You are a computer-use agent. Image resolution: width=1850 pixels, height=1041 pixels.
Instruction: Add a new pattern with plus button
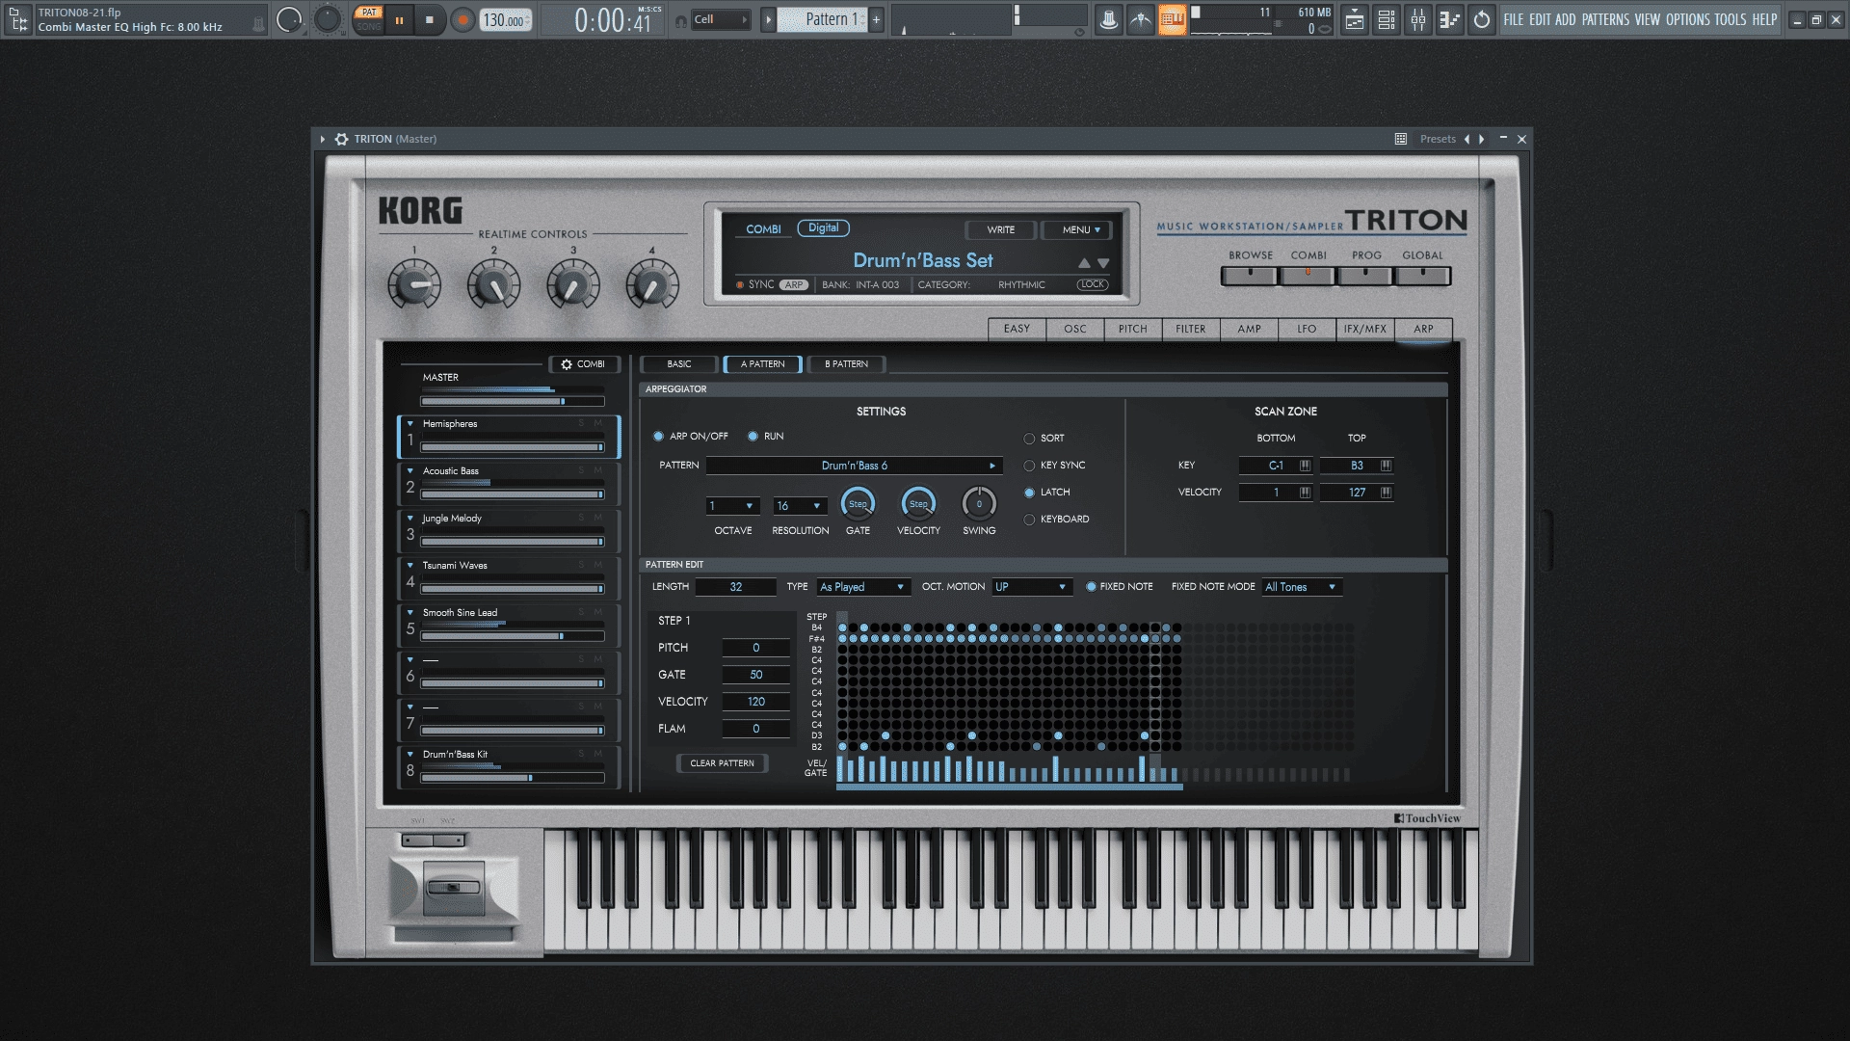[876, 19]
